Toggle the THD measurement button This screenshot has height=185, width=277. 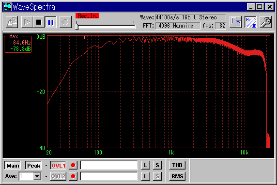pos(177,165)
